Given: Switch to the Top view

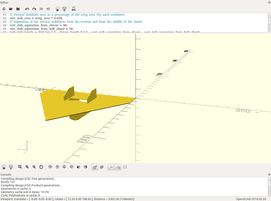Looking at the screenshot, I should [x=57, y=167].
